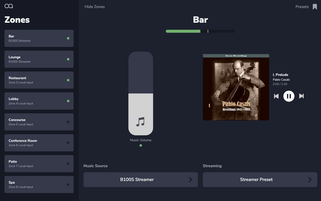Toggle the Conference Room status dot

point(68,143)
